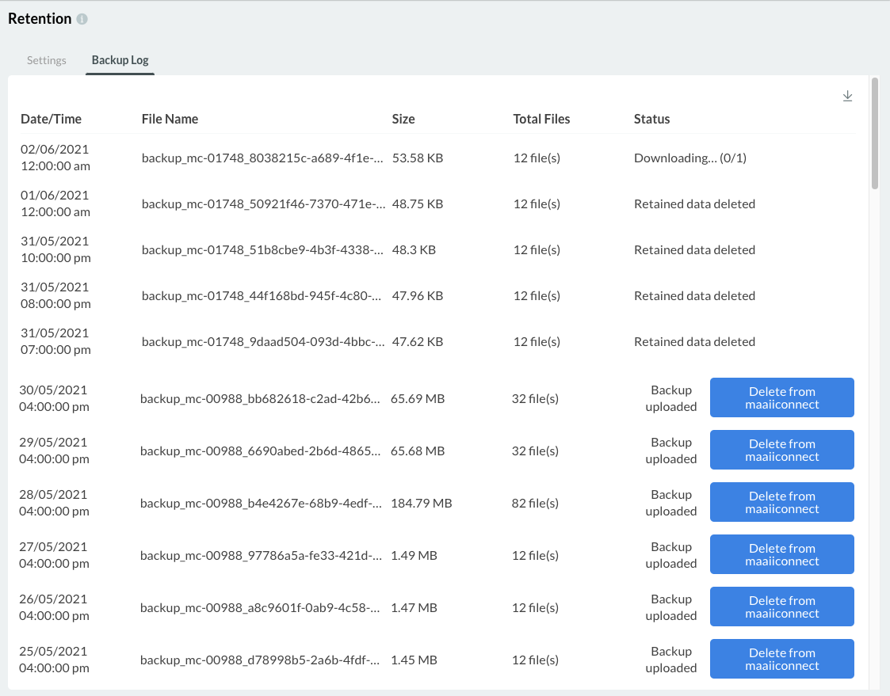This screenshot has height=696, width=890.
Task: Select the Backup Log tab
Action: [120, 60]
